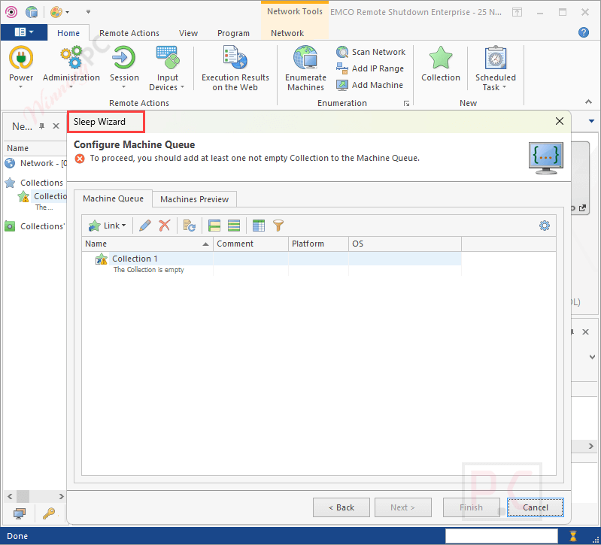Click the color scheme palette icon in title bar

56,12
